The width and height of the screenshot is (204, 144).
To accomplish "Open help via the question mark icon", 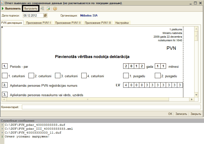I will pos(55,8).
